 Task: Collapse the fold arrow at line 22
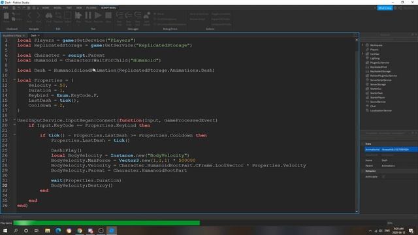pos(14,135)
